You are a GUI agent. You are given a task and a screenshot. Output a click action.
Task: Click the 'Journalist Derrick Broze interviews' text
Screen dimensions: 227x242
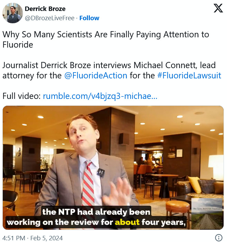[x=67, y=65]
